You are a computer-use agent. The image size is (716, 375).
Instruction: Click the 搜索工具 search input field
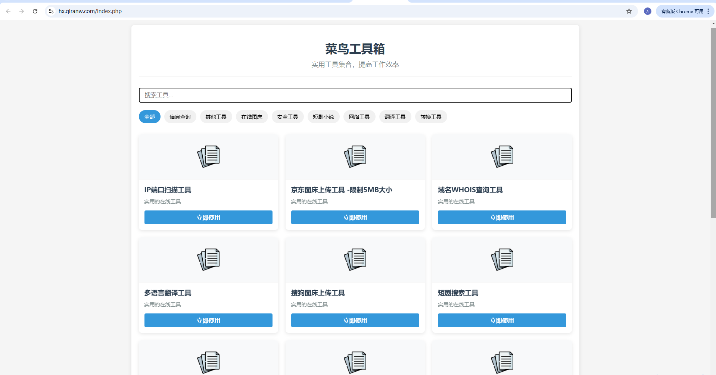(x=355, y=95)
